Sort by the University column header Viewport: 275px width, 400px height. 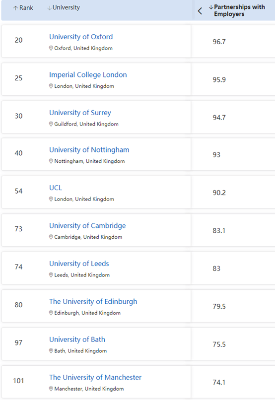tap(66, 7)
